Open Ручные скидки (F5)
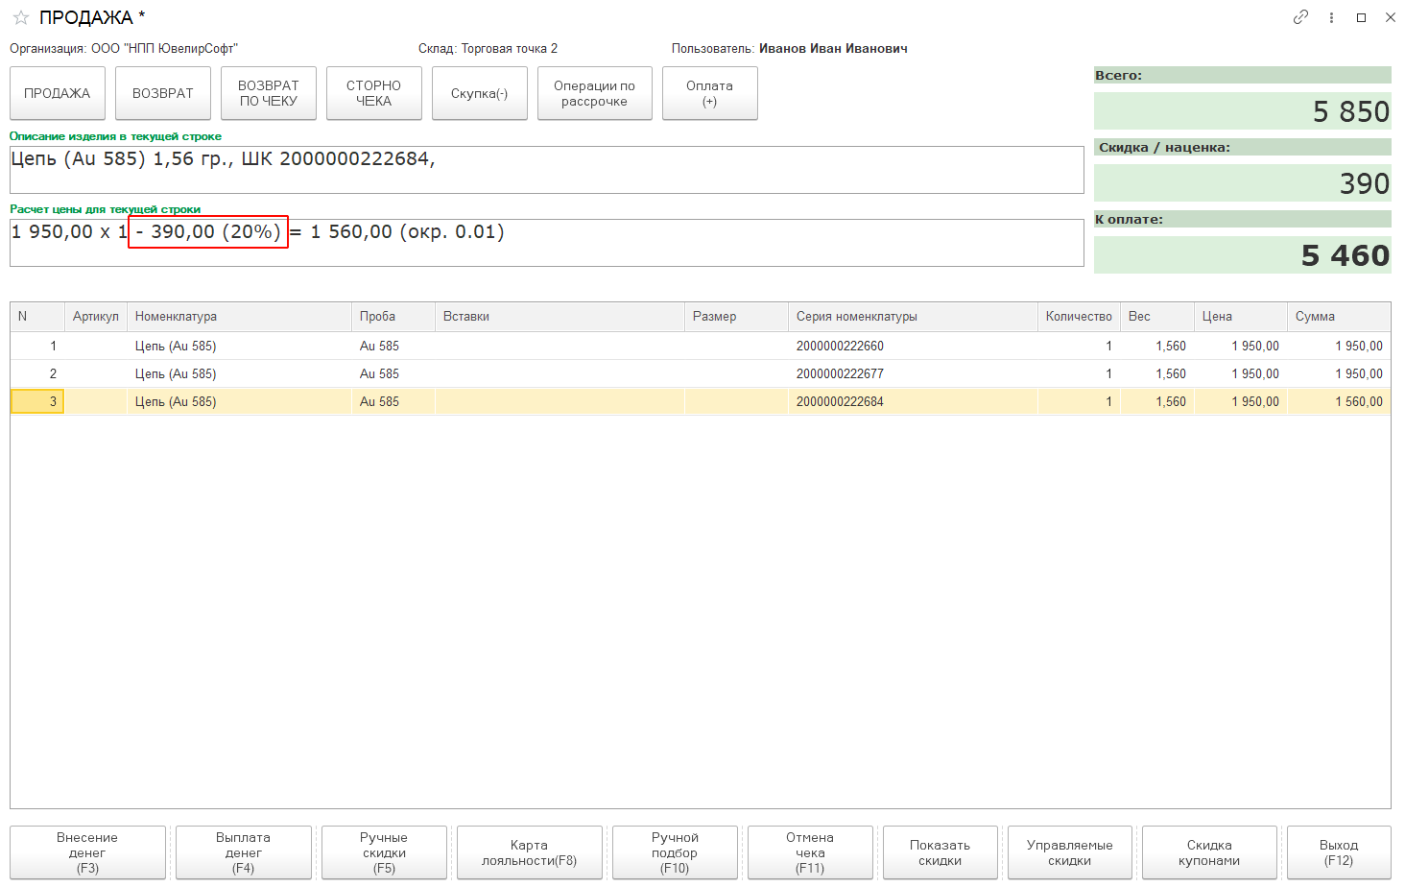The height and width of the screenshot is (887, 1405). [x=384, y=852]
